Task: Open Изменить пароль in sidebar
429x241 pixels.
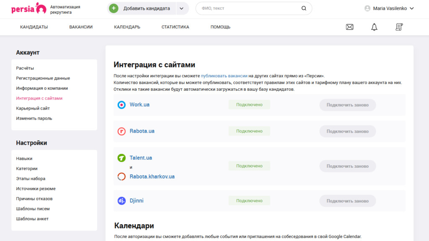Action: tap(34, 118)
